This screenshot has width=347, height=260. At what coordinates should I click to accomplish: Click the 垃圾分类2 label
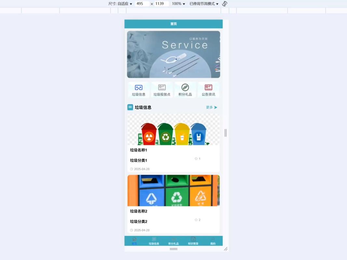click(x=139, y=221)
